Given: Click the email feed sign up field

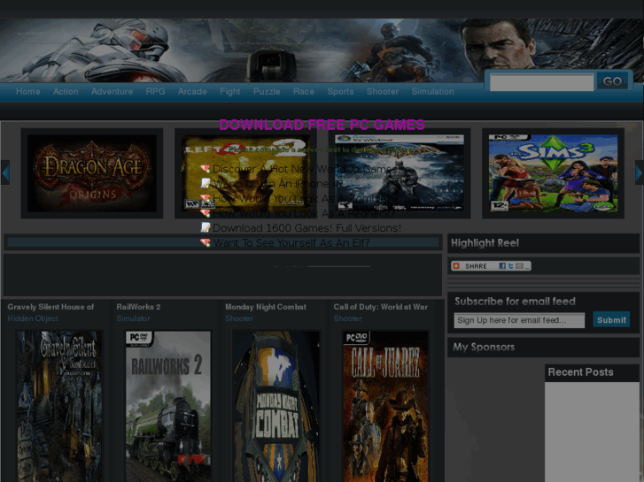Looking at the screenshot, I should pos(519,320).
